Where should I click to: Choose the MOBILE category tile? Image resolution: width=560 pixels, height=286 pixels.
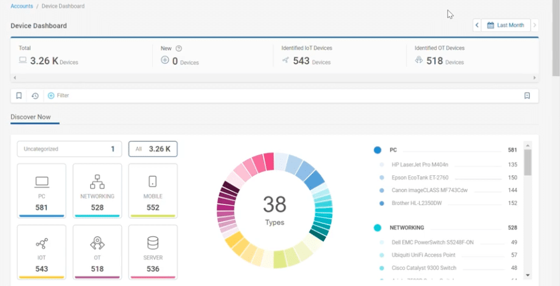pos(153,190)
